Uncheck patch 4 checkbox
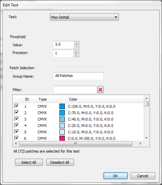This screenshot has height=185, width=162. click(16, 125)
